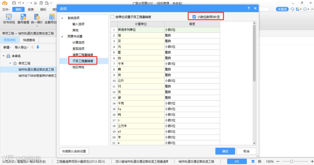The width and height of the screenshot is (314, 165).
Task: Enable 按单位设置子目工程量精度 checkbox
Action: (x=113, y=17)
